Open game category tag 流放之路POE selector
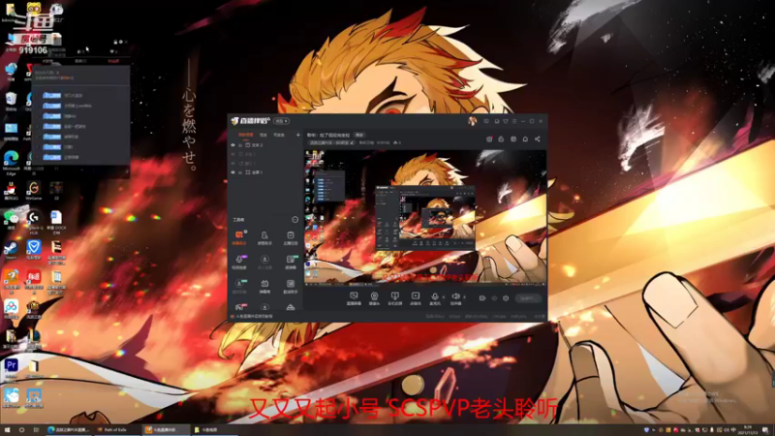Screen dimensions: 775x436 click(x=331, y=142)
